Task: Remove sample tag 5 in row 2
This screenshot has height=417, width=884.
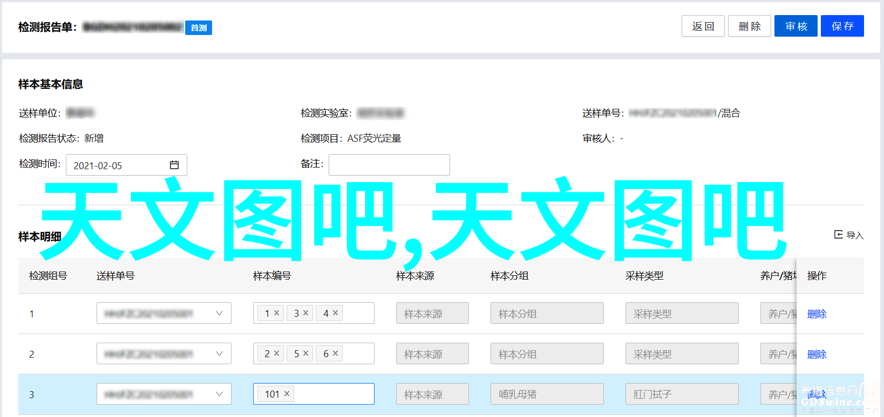Action: pos(306,353)
